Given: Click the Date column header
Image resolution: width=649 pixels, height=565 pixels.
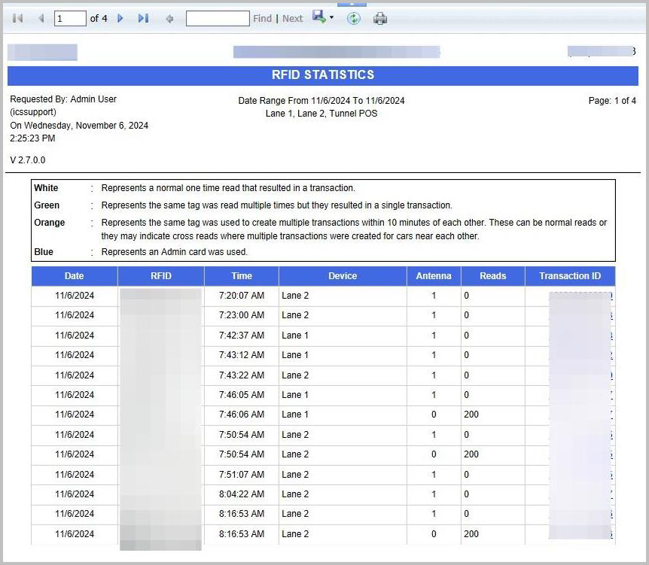Looking at the screenshot, I should pos(75,276).
